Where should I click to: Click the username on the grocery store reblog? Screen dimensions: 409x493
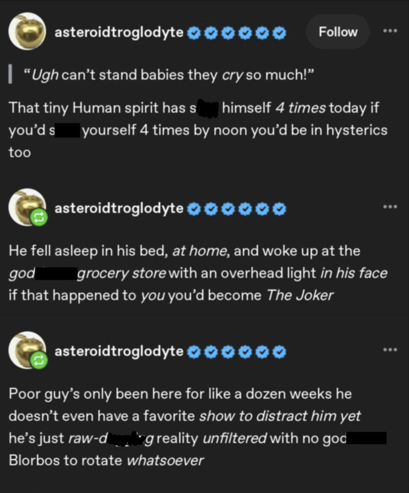119,209
